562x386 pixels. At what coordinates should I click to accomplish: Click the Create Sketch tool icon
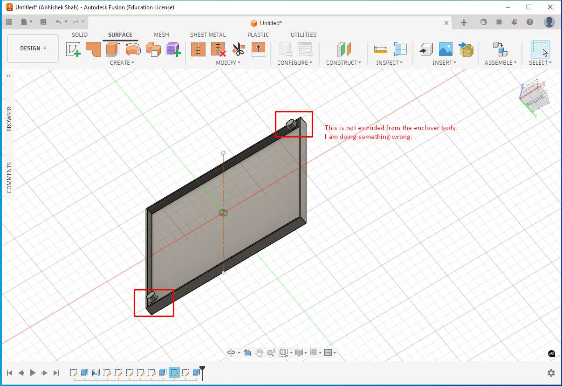(73, 49)
